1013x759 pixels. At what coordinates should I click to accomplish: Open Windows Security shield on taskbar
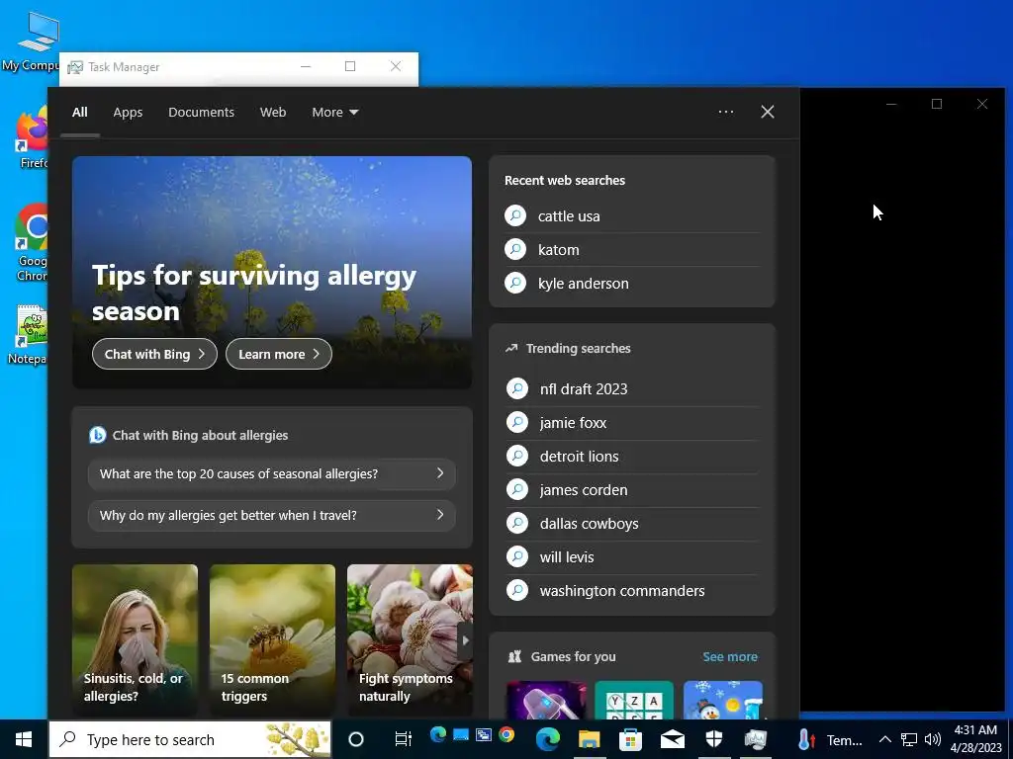(x=714, y=739)
